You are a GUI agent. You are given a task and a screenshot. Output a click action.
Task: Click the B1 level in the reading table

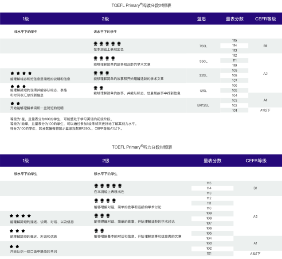(265, 46)
